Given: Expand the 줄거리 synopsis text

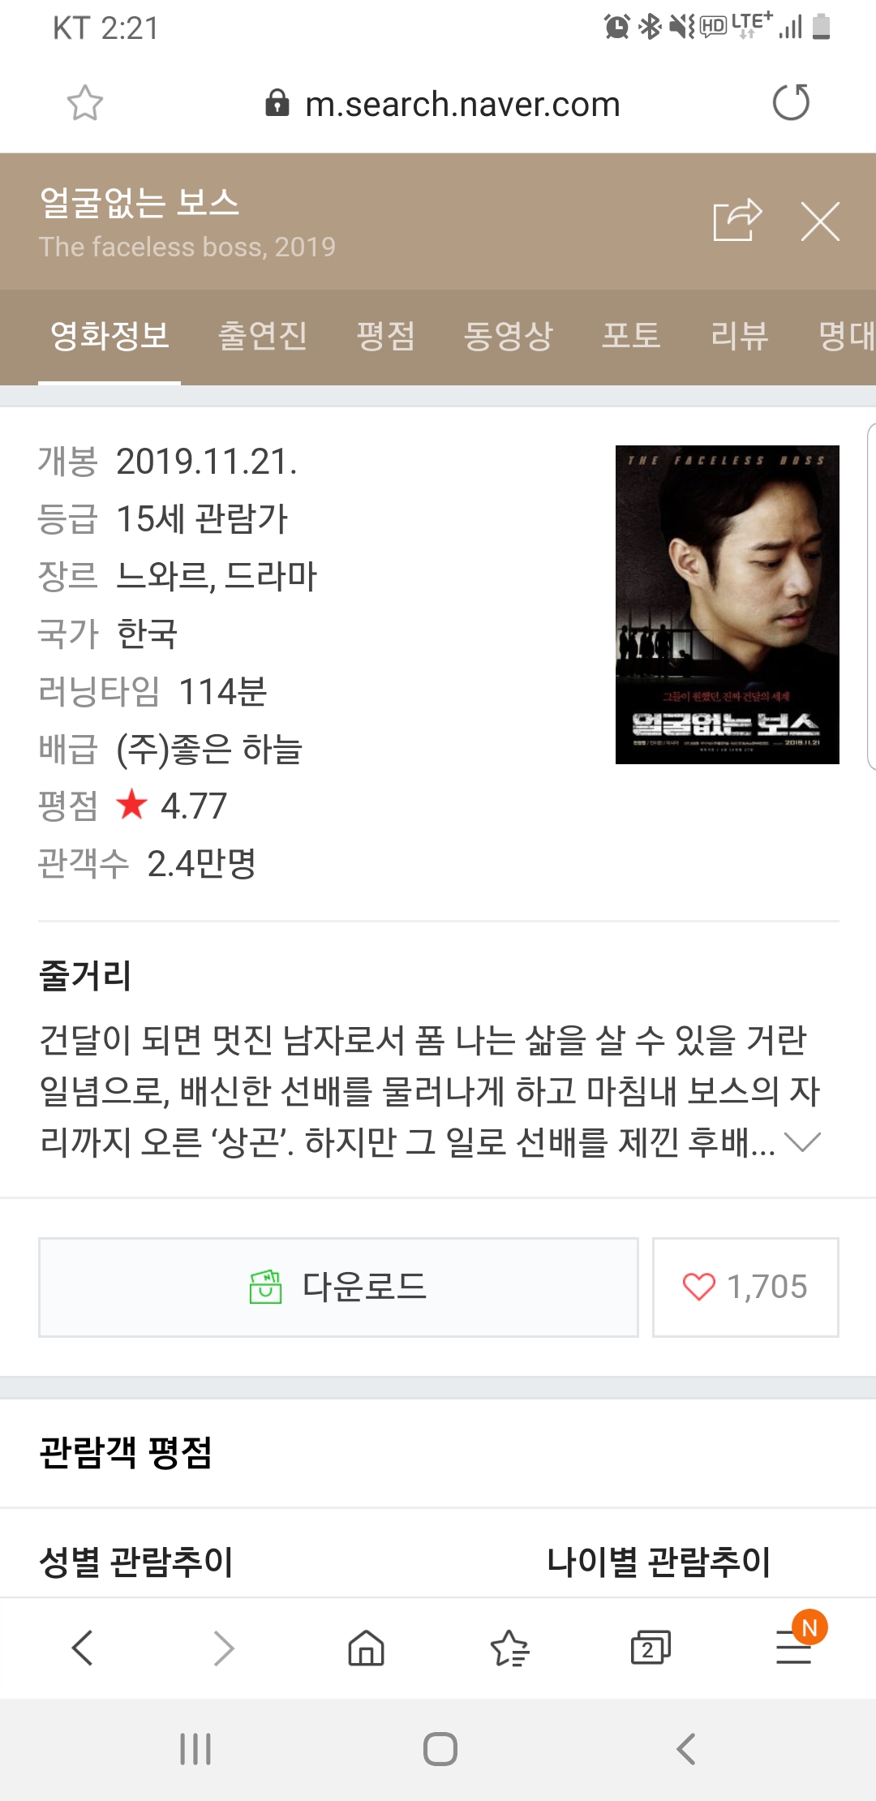Looking at the screenshot, I should (x=803, y=1142).
